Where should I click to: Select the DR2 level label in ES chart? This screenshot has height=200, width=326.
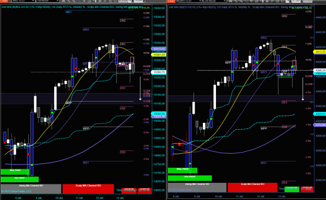pos(284,16)
